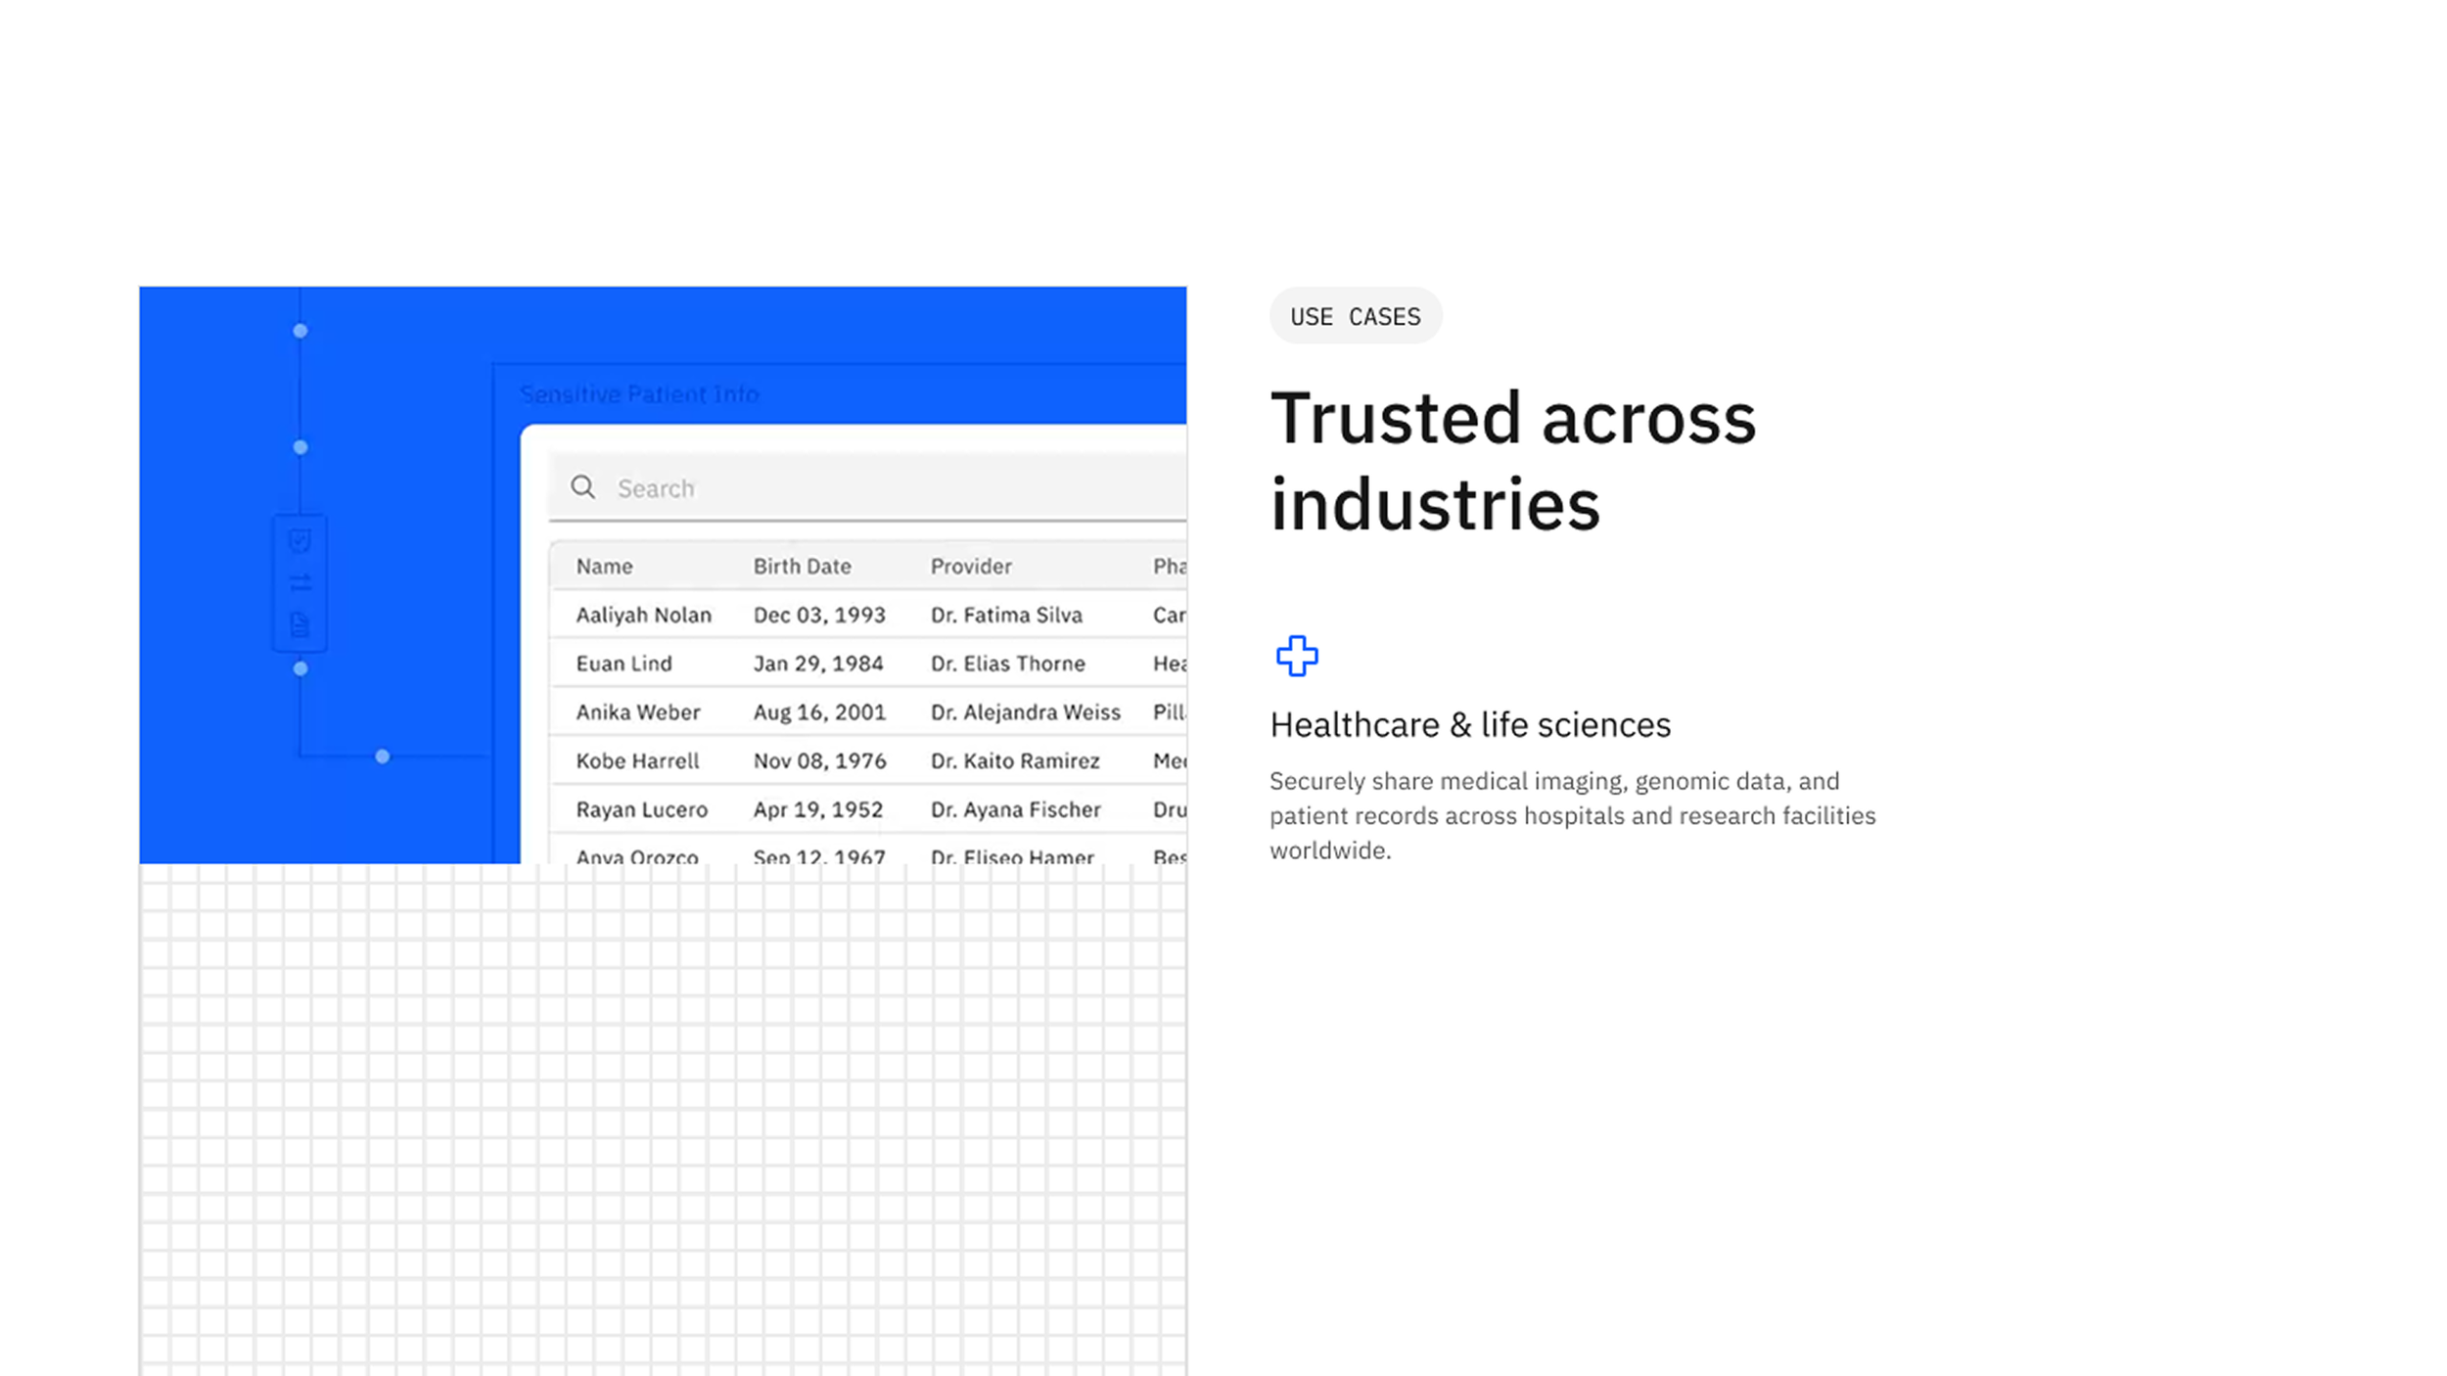Click the magnifier icon in search bar
The height and width of the screenshot is (1376, 2447).
coord(583,487)
